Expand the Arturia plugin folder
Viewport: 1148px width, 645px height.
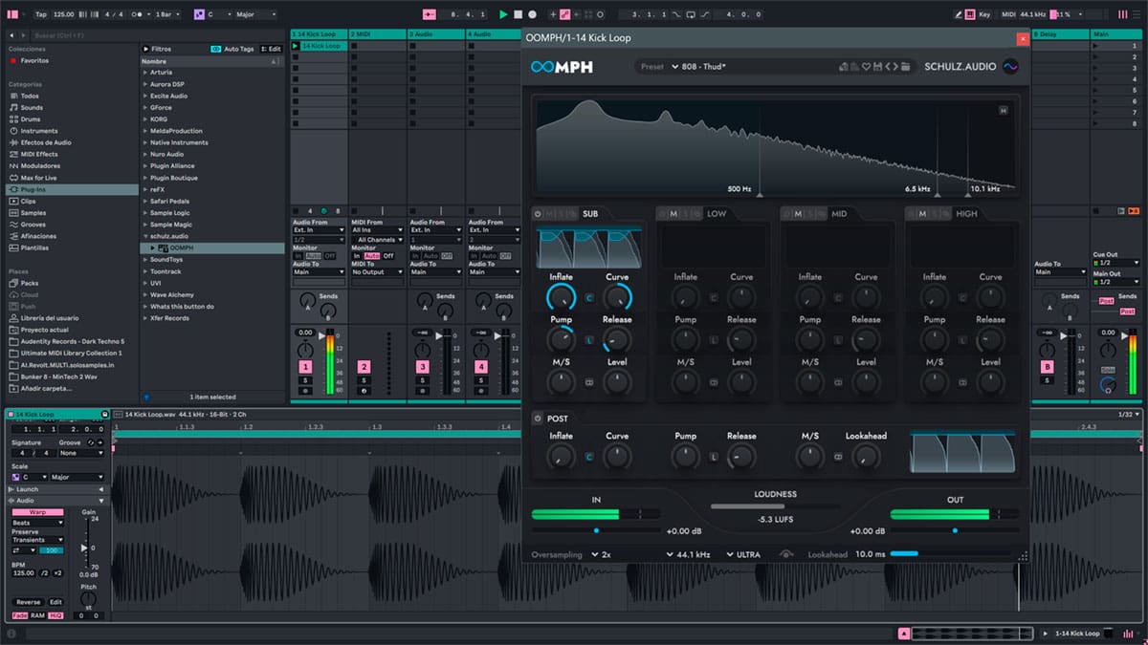(144, 73)
